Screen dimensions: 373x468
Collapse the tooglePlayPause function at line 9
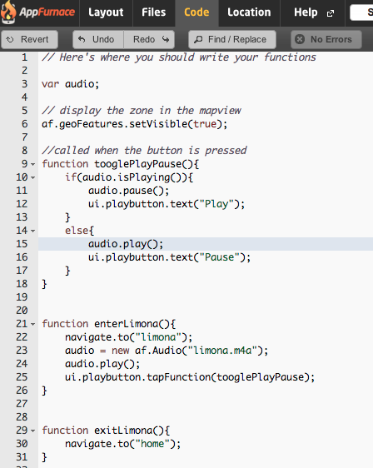pos(32,164)
